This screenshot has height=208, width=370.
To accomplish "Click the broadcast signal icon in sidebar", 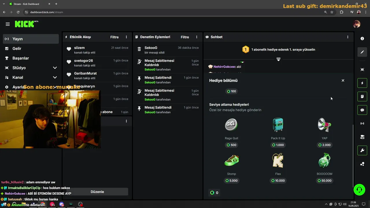I will (x=362, y=124).
